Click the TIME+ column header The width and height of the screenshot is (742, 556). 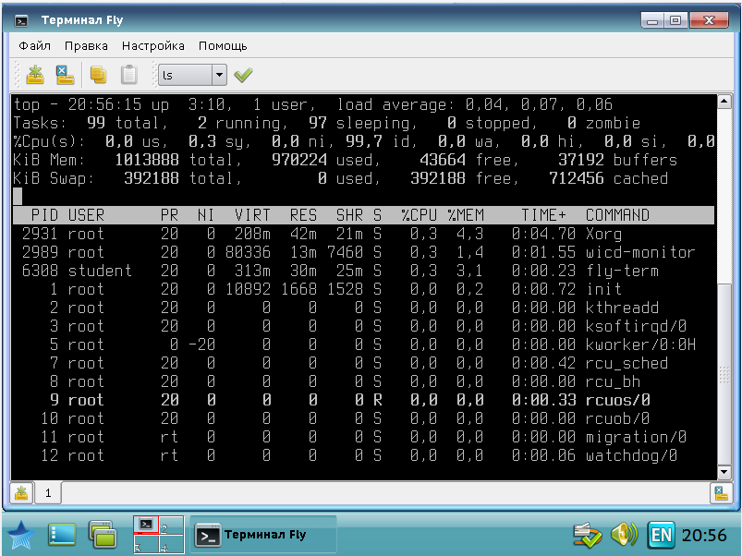tap(543, 215)
